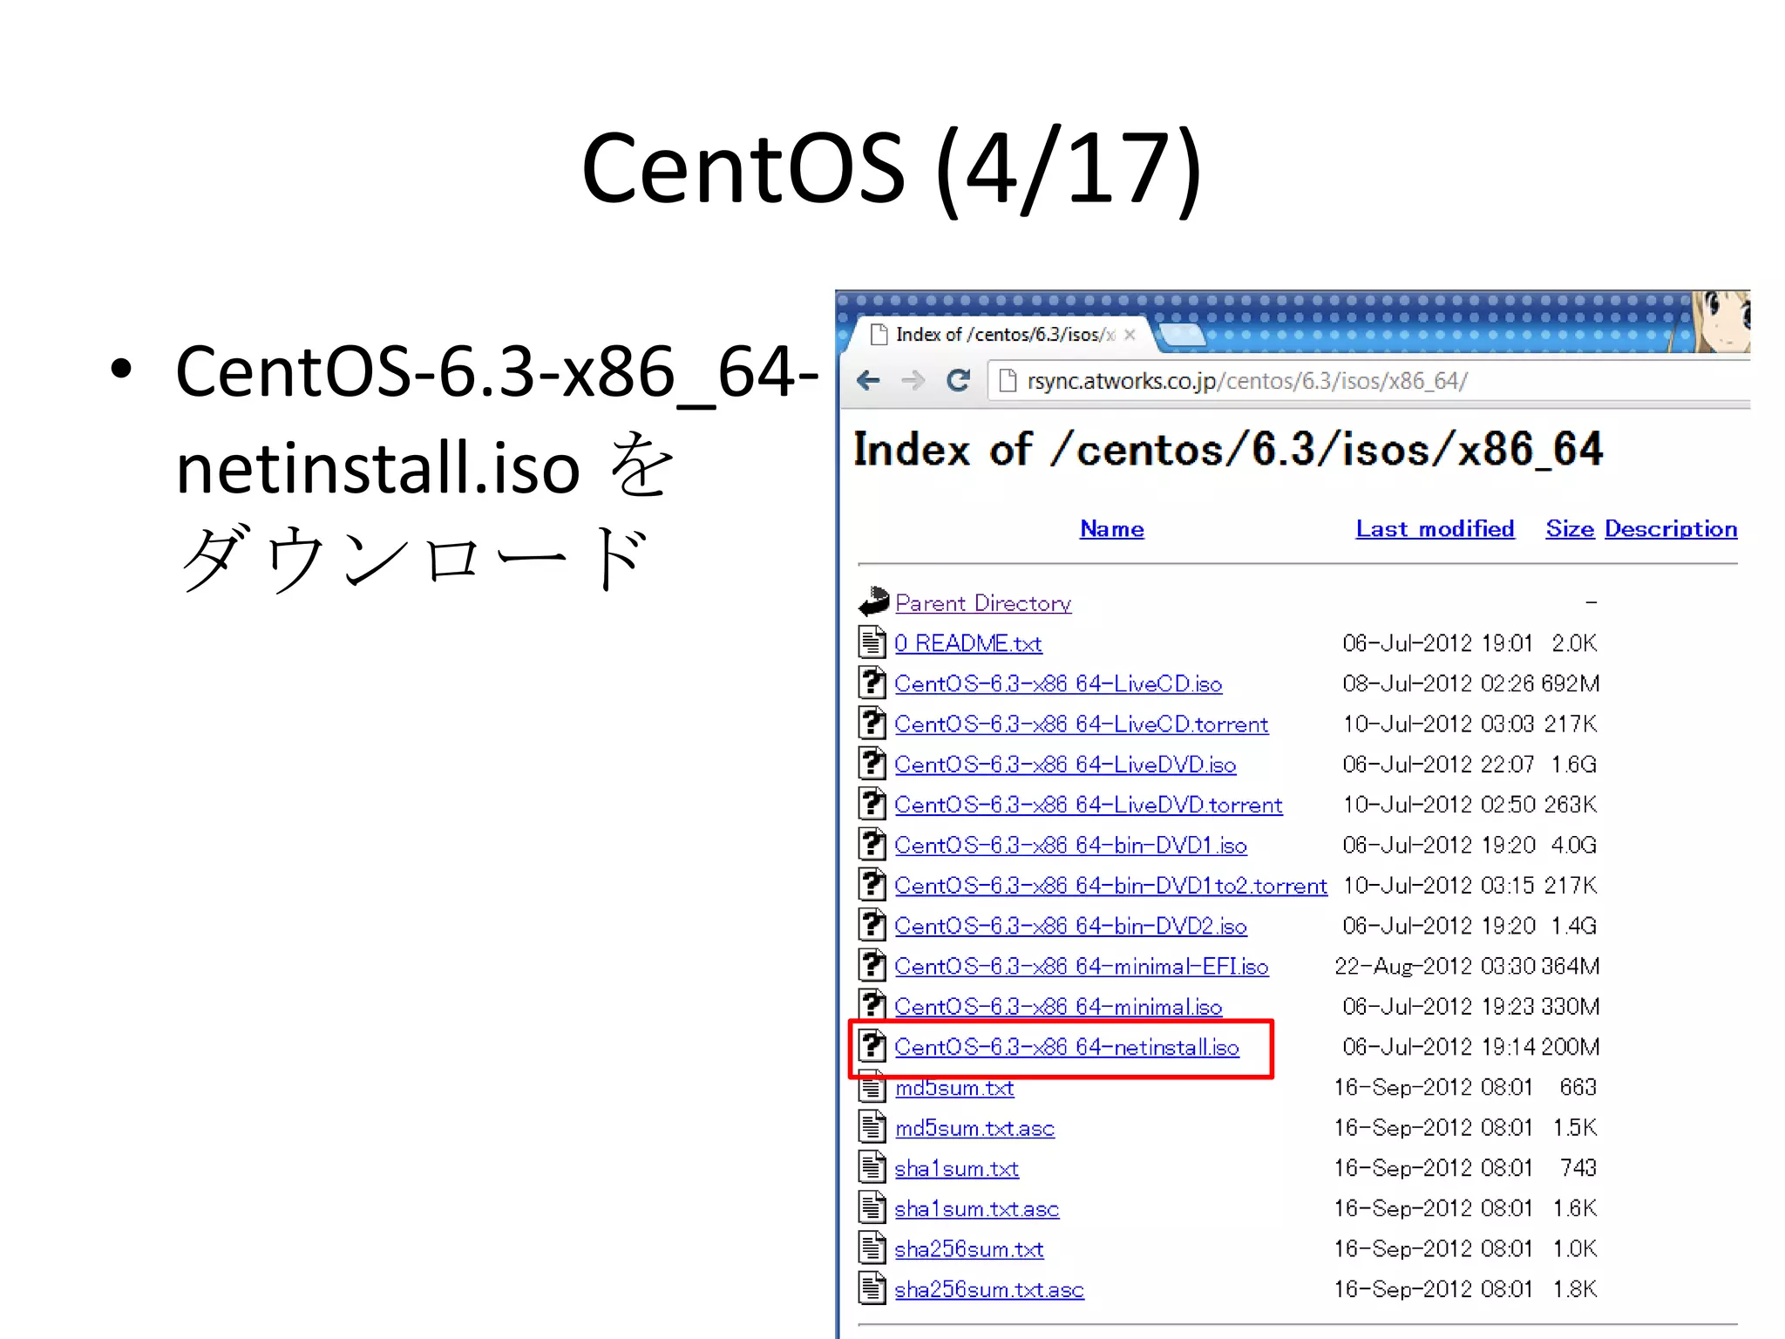The height and width of the screenshot is (1339, 1785).
Task: Open the md5sum.txt.asc link
Action: [x=974, y=1128]
